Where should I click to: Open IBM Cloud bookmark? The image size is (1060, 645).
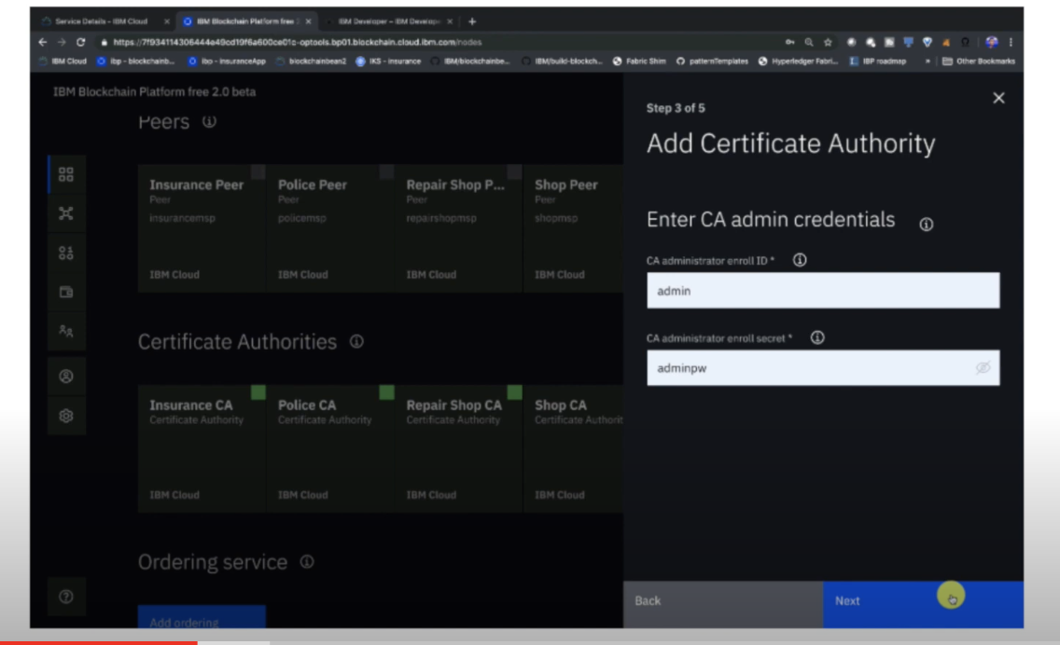coord(63,61)
